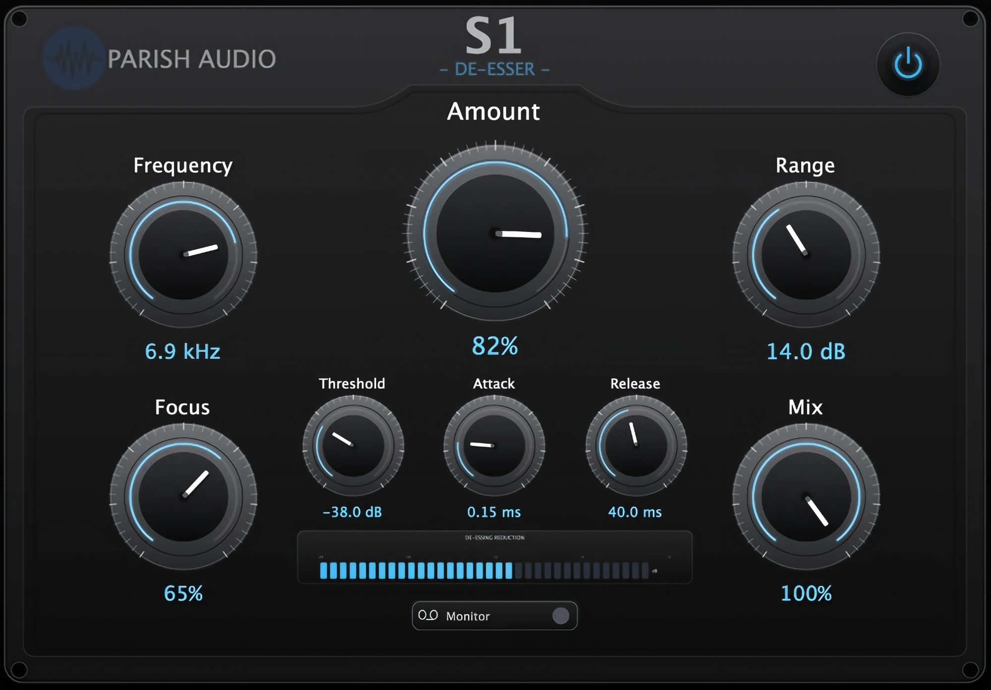Click the DE-ESSER subtitle text

[x=495, y=69]
